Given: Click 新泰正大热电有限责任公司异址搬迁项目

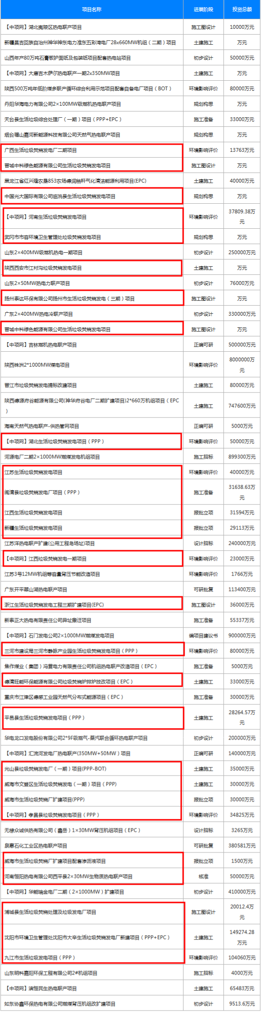Looking at the screenshot, I should click(48, 620).
